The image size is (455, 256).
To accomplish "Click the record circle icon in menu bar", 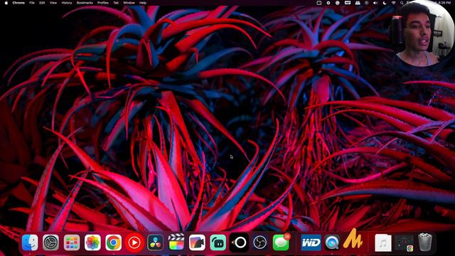I will pos(328,3).
